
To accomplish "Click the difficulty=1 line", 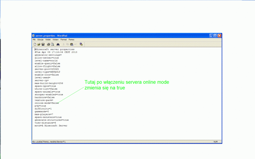I will [x=43, y=109].
